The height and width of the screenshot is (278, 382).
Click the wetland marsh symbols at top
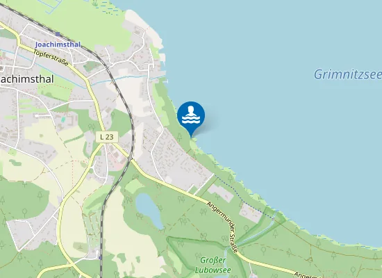(x=106, y=8)
